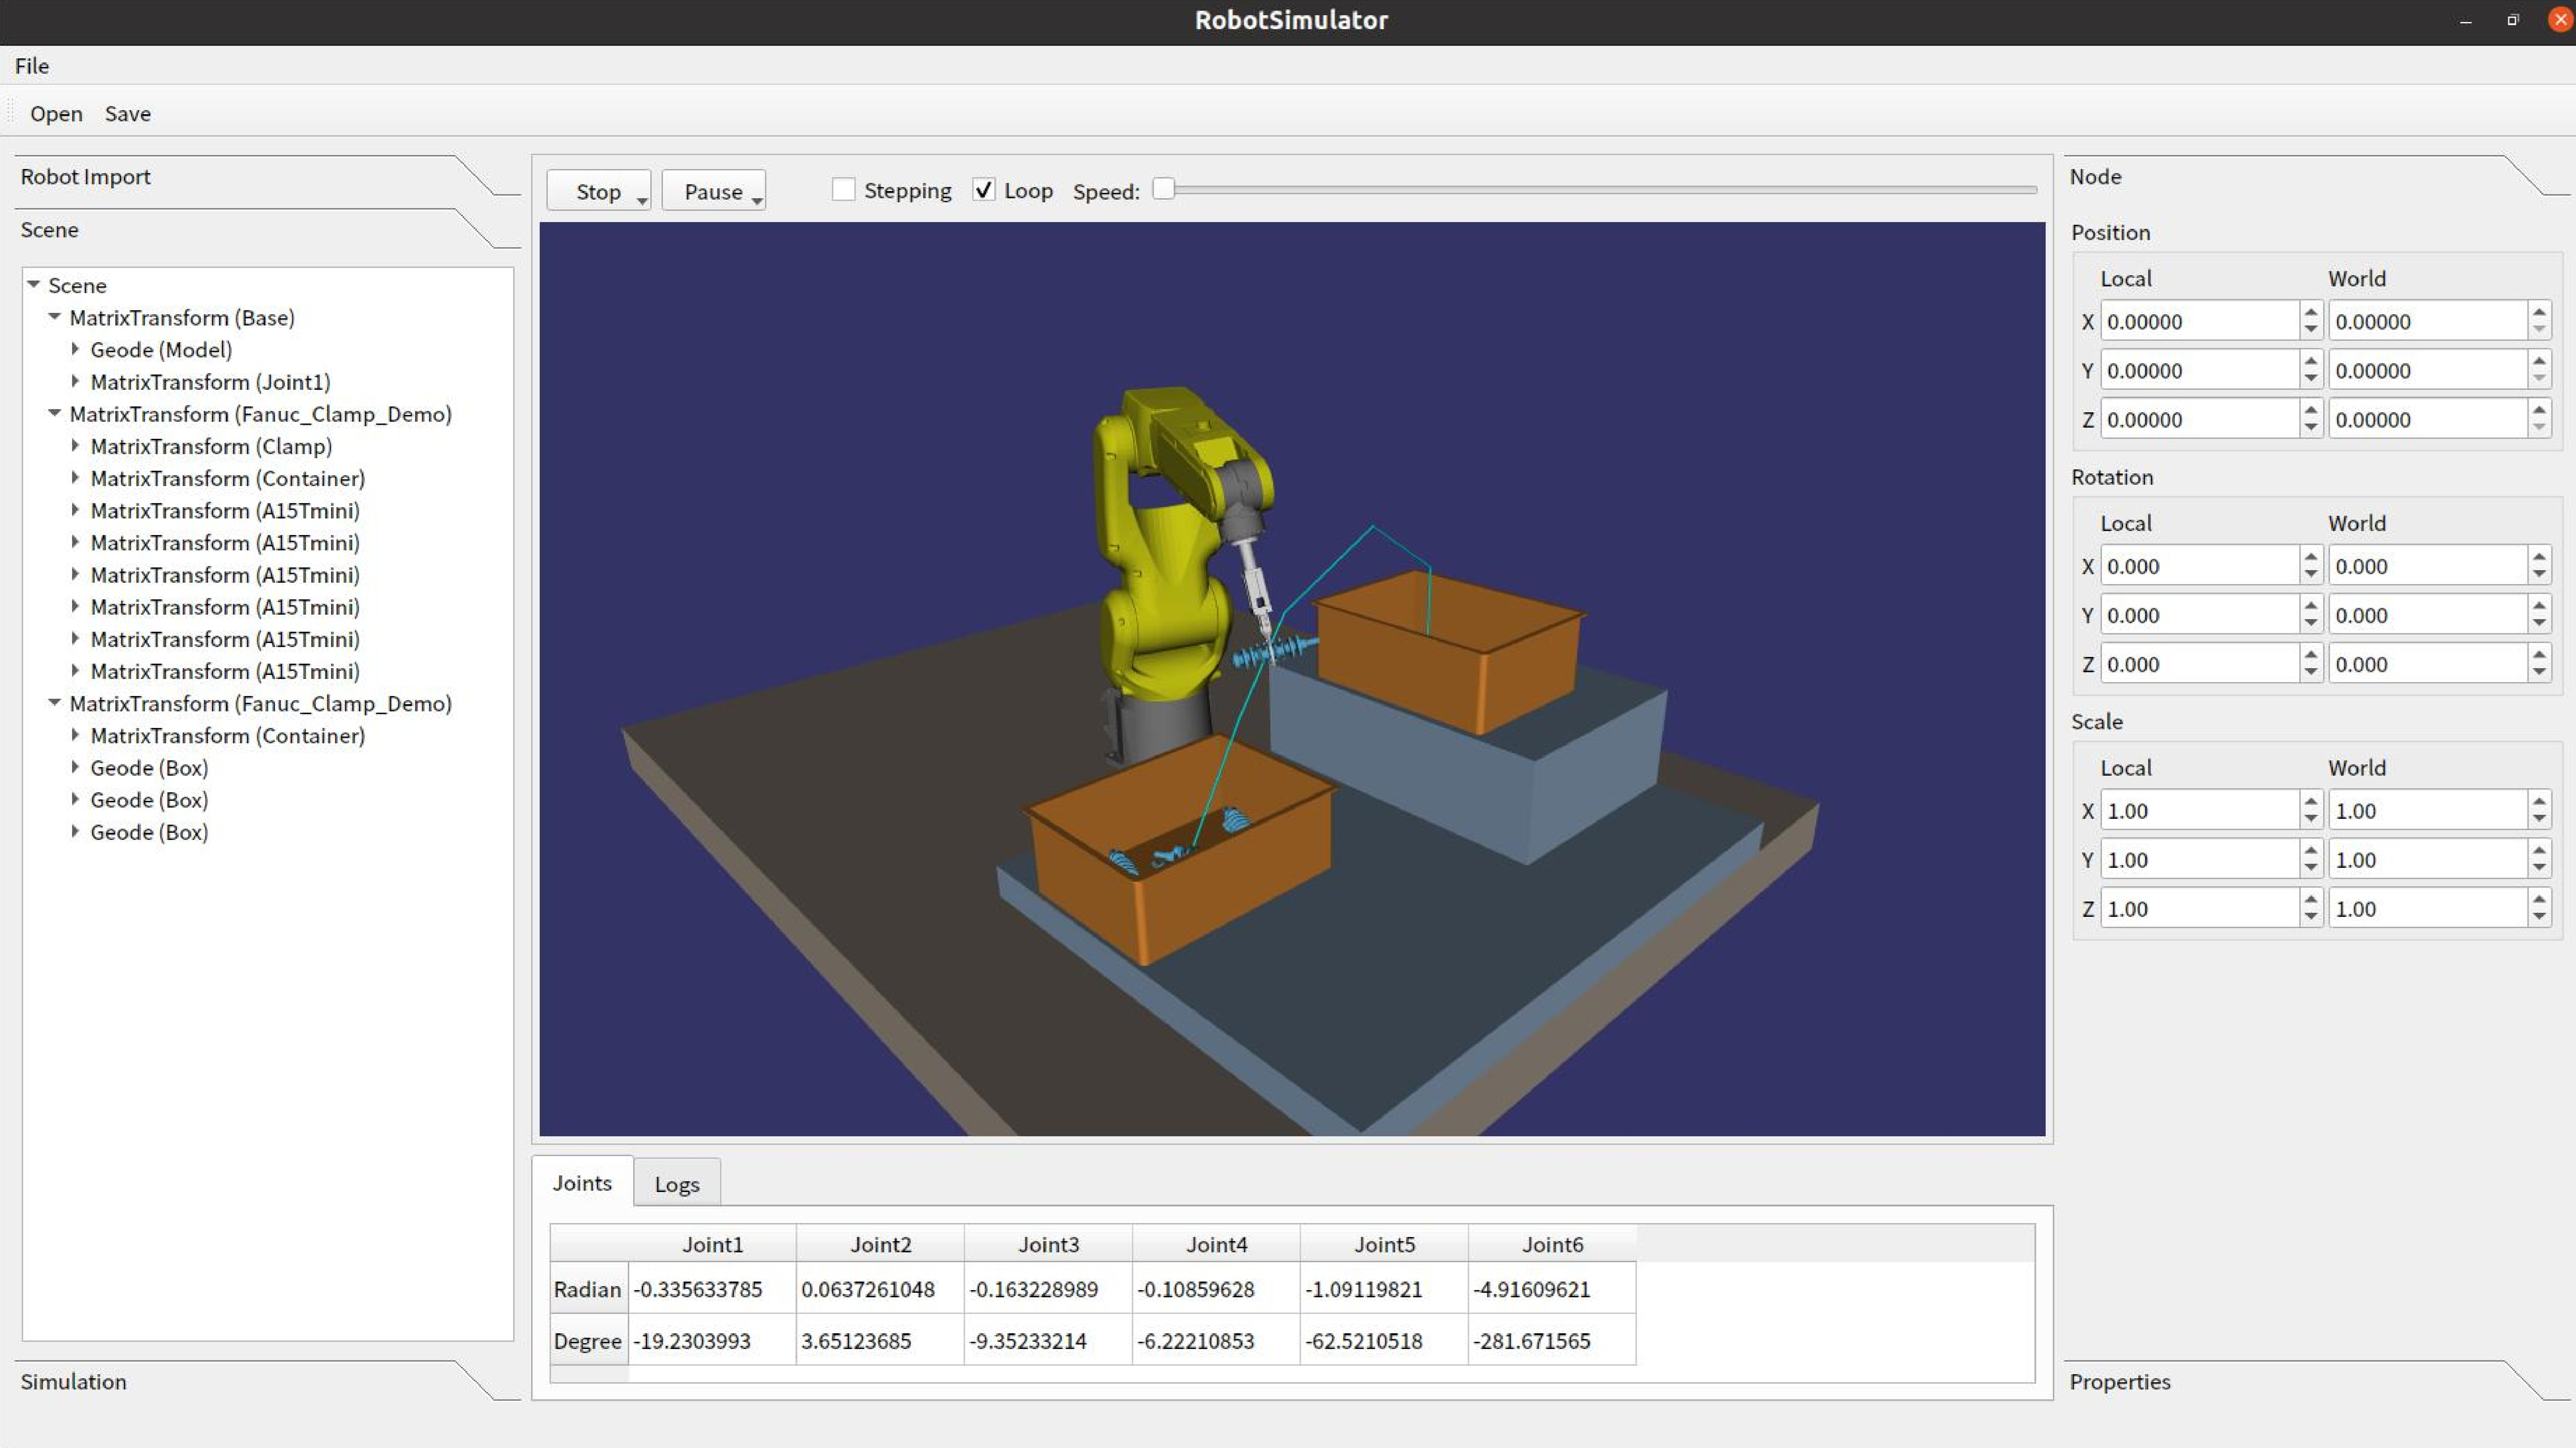Image resolution: width=2576 pixels, height=1448 pixels.
Task: Expand the first Geode (Box) node
Action: click(75, 767)
